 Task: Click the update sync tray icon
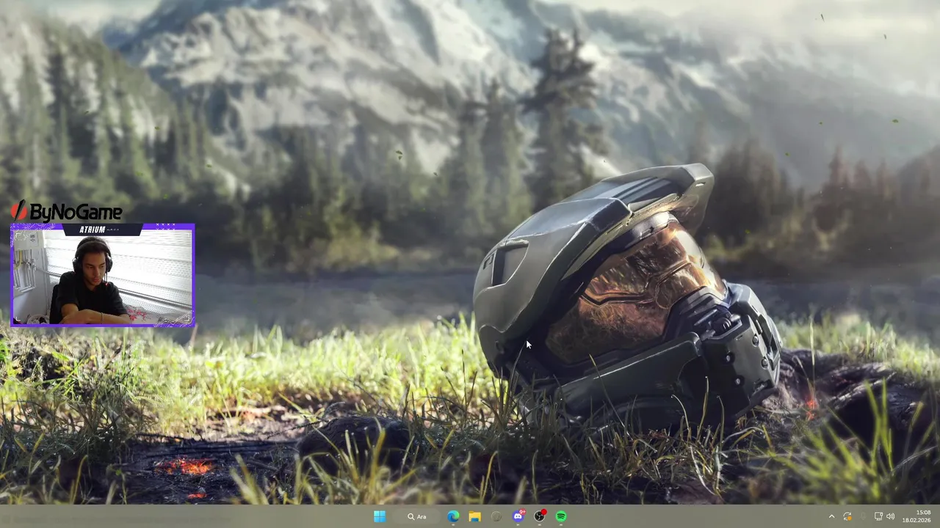(x=847, y=516)
